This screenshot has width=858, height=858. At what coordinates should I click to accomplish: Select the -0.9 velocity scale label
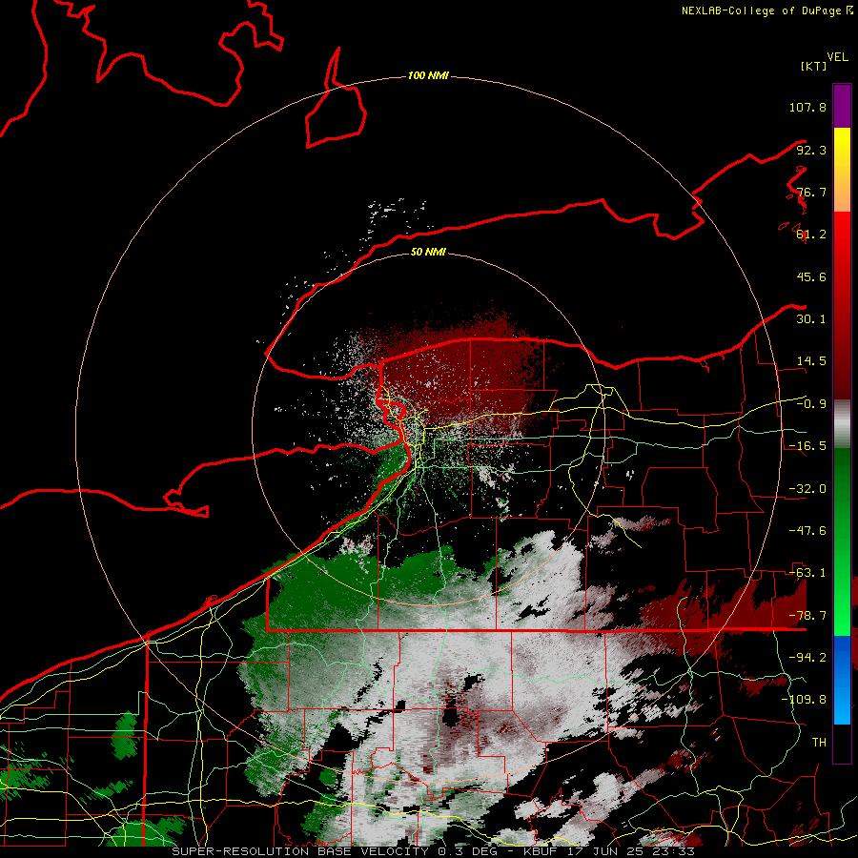click(x=811, y=404)
